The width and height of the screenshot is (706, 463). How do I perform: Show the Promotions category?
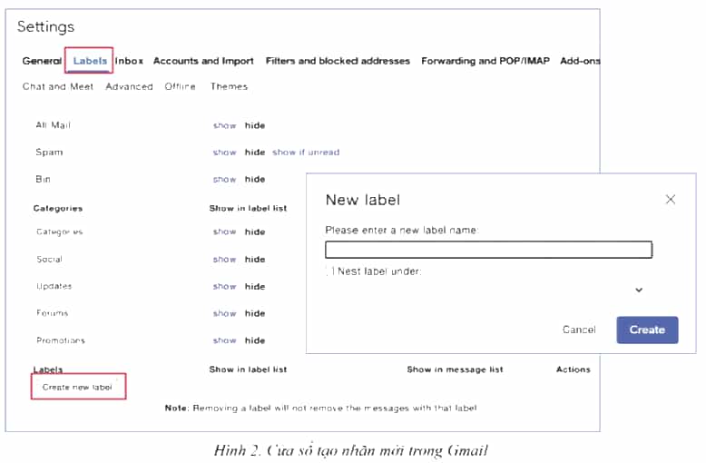(225, 340)
